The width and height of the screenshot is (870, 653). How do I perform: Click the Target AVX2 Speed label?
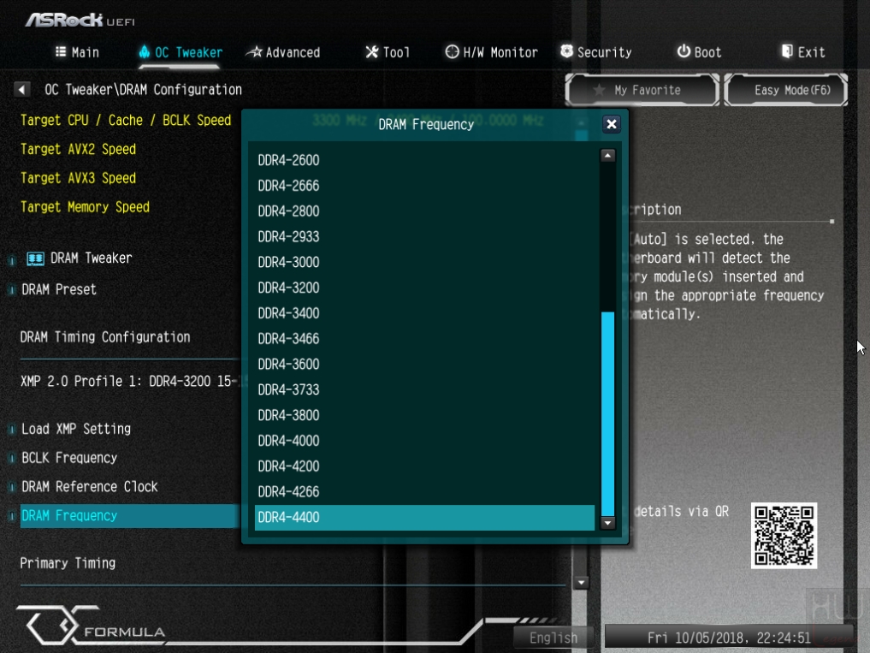pos(78,150)
